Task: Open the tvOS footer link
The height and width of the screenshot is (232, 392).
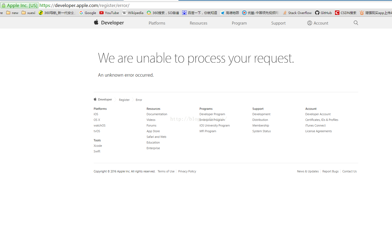Action: coord(97,131)
